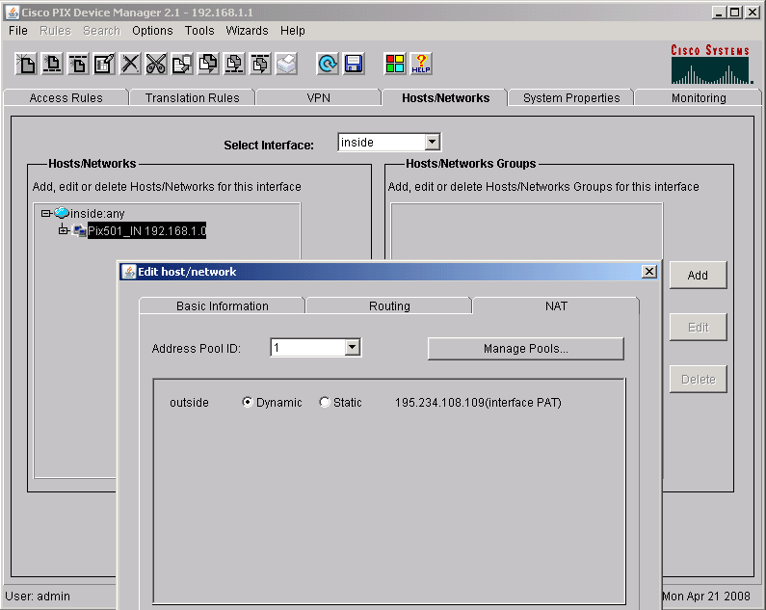This screenshot has height=610, width=766.
Task: Click the 195.234.108.109(interface PAT) text
Action: (x=478, y=402)
